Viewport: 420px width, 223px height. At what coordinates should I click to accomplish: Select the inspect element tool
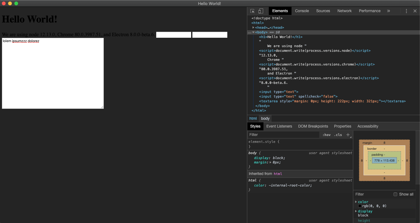(252, 11)
